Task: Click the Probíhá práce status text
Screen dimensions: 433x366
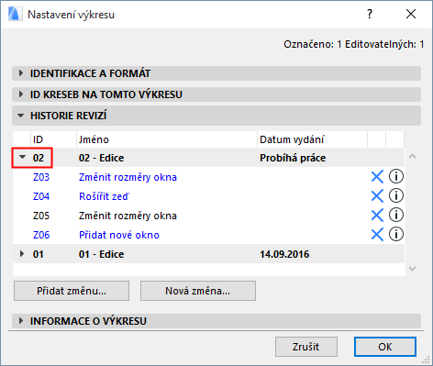Action: pos(293,158)
